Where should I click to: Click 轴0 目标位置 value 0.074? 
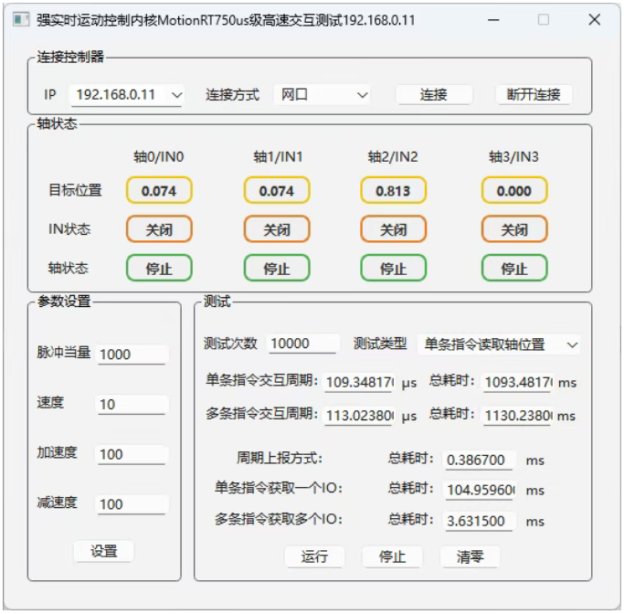[159, 191]
